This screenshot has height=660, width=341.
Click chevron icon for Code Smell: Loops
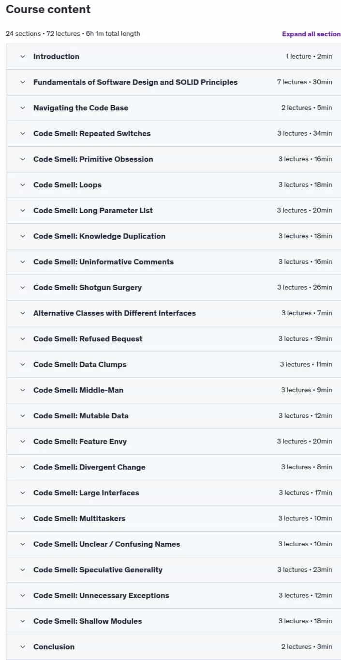pos(22,185)
